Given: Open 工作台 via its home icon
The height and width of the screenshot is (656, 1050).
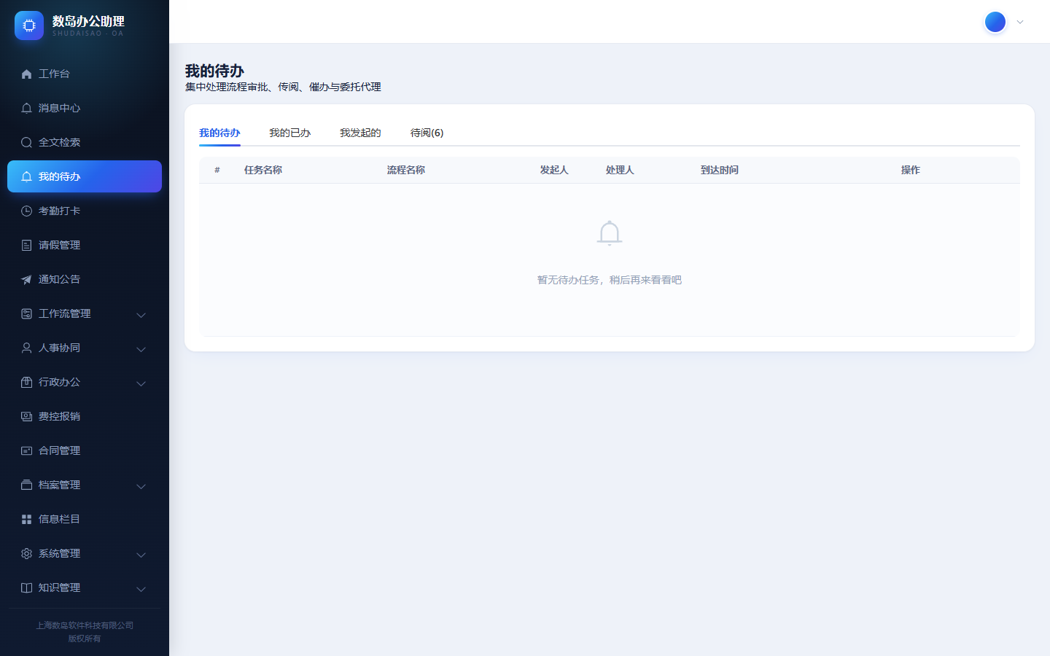Looking at the screenshot, I should coord(26,74).
